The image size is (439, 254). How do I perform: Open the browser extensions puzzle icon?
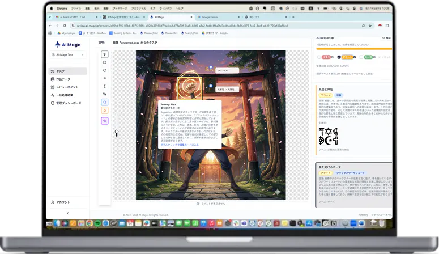coord(387,26)
